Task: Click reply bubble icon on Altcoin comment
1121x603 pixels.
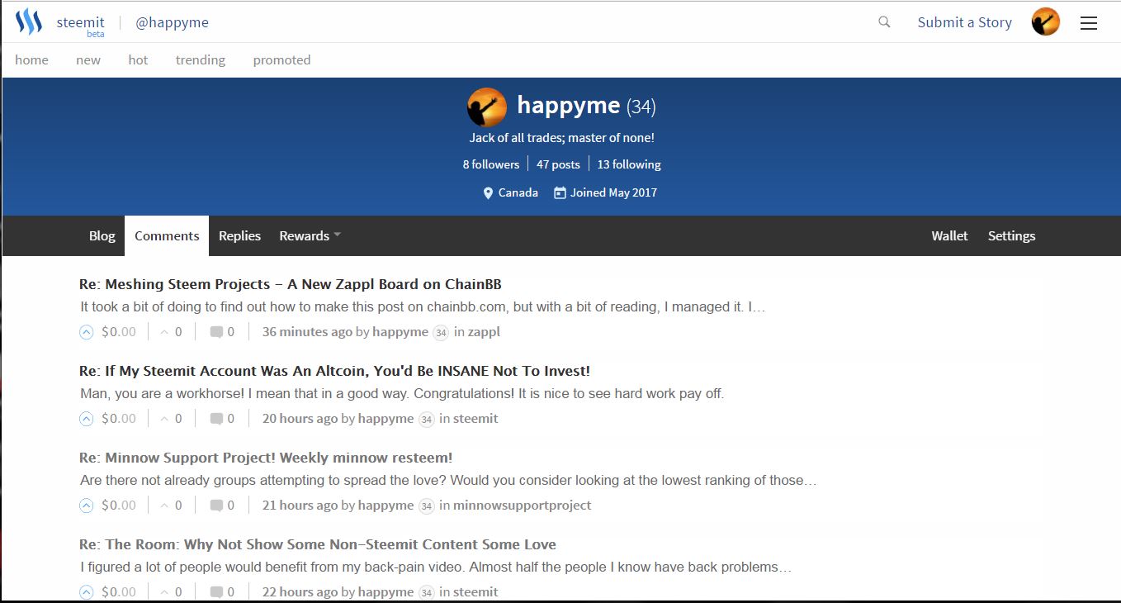Action: pyautogui.click(x=216, y=419)
